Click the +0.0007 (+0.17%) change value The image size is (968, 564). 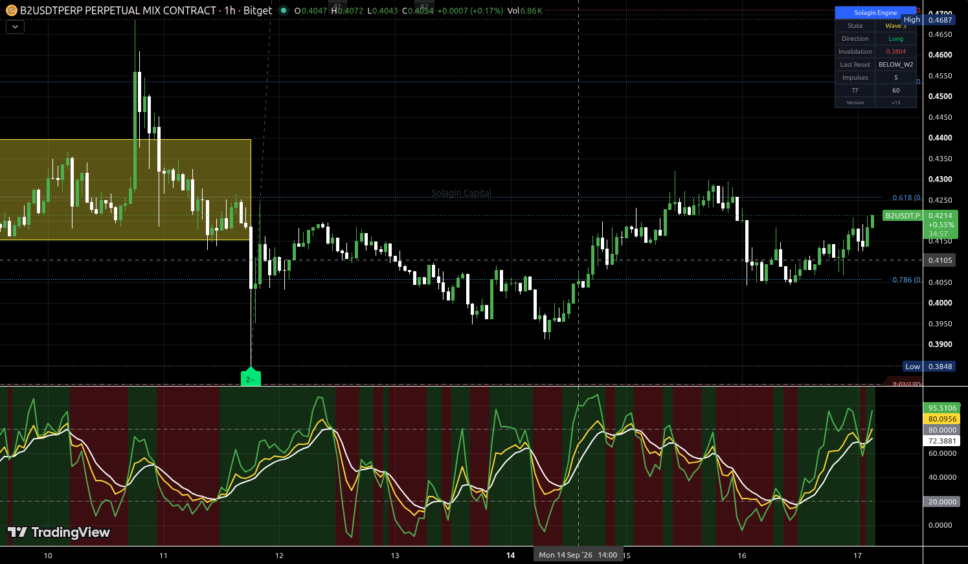coord(470,11)
